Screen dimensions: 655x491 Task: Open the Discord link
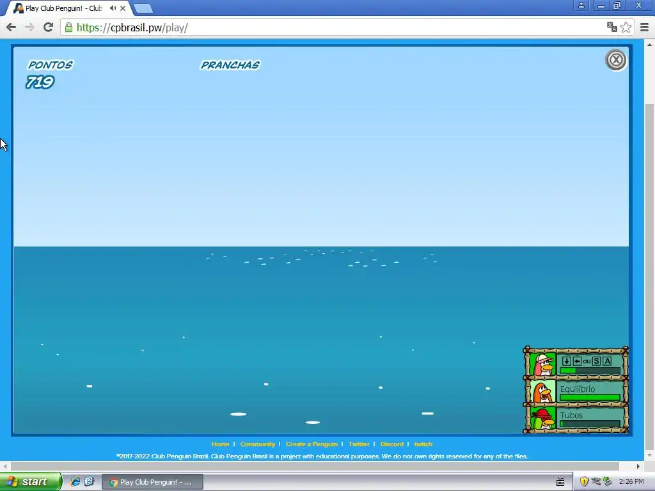[392, 444]
